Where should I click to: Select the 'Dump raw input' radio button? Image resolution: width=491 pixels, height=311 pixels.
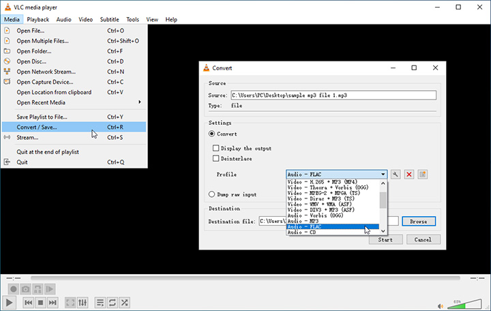(212, 194)
